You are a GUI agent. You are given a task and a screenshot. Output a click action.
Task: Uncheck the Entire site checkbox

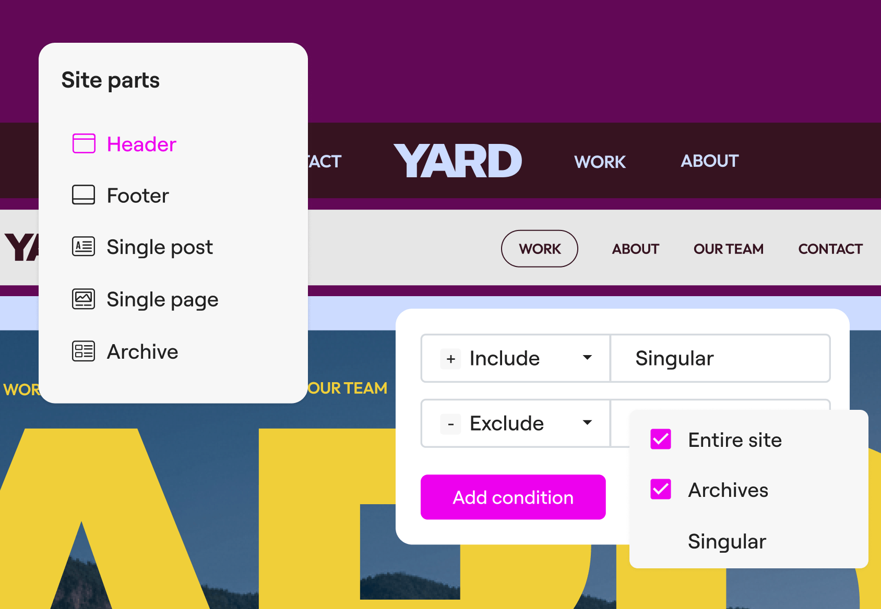tap(661, 440)
